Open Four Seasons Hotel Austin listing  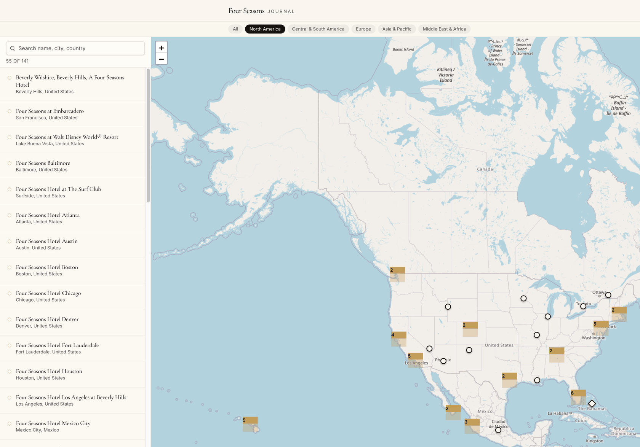pyautogui.click(x=72, y=244)
